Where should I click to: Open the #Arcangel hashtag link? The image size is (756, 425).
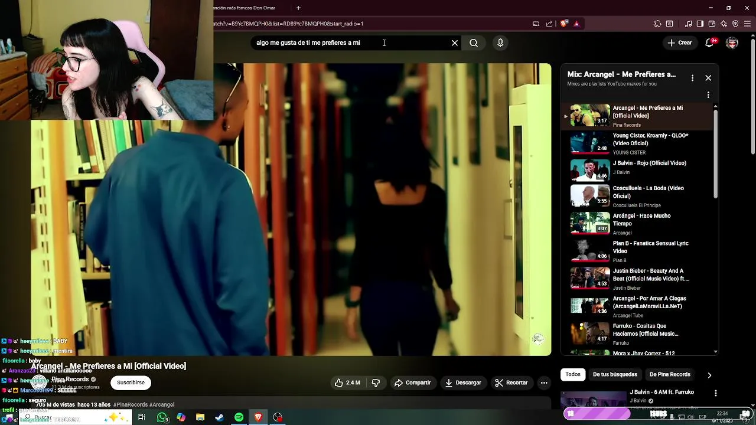click(162, 405)
